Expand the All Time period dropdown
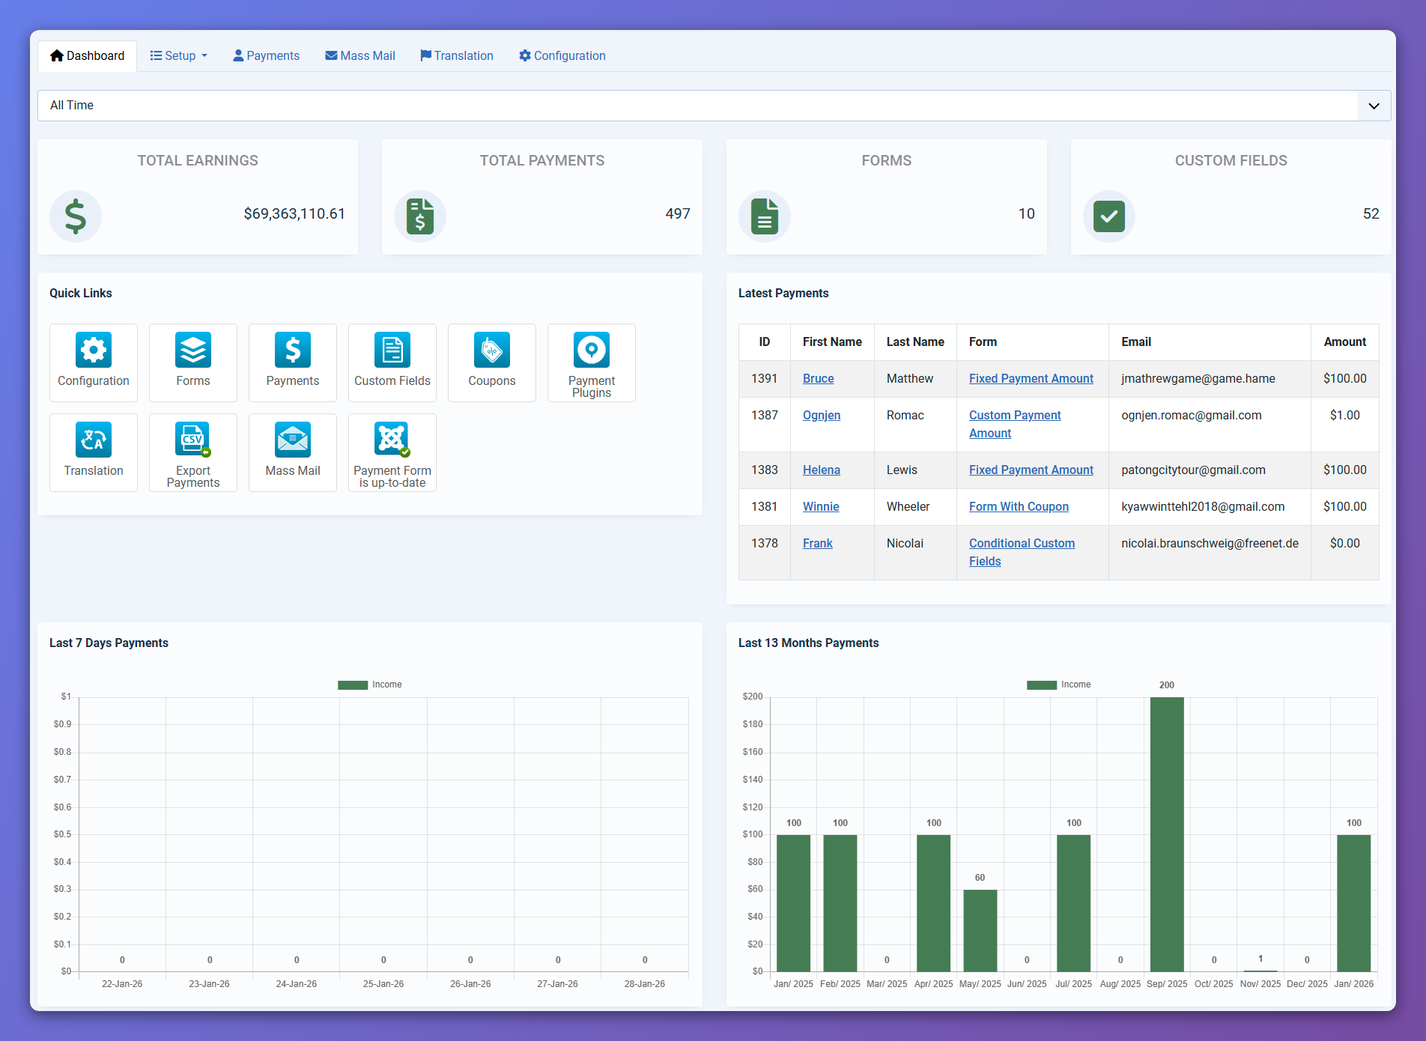 [1374, 106]
